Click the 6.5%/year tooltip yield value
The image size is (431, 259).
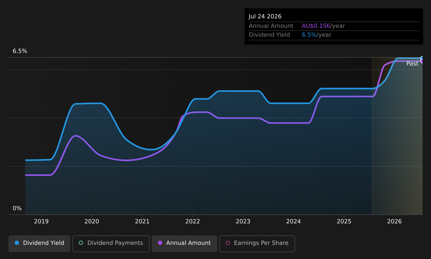click(x=317, y=35)
